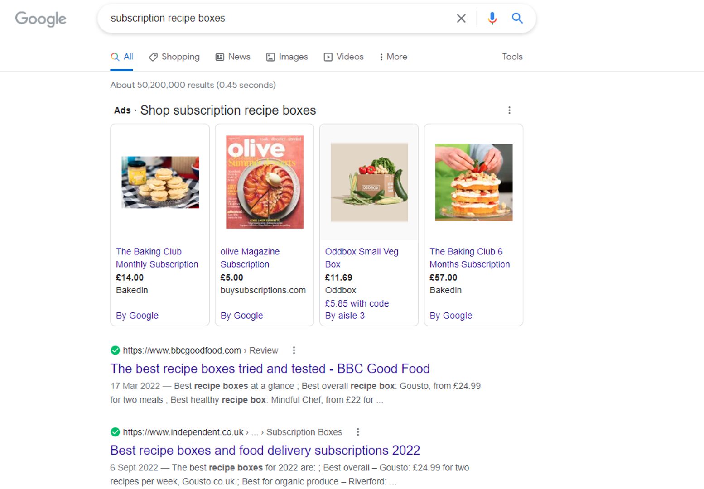The height and width of the screenshot is (489, 704).
Task: Open The Baking Club Monthly Subscription product image
Action: tap(160, 182)
